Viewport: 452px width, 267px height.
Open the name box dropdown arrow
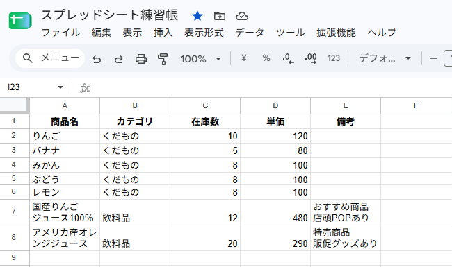pos(60,87)
